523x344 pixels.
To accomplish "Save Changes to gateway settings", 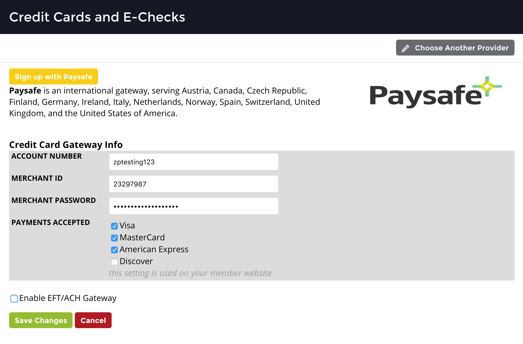I will pos(41,320).
